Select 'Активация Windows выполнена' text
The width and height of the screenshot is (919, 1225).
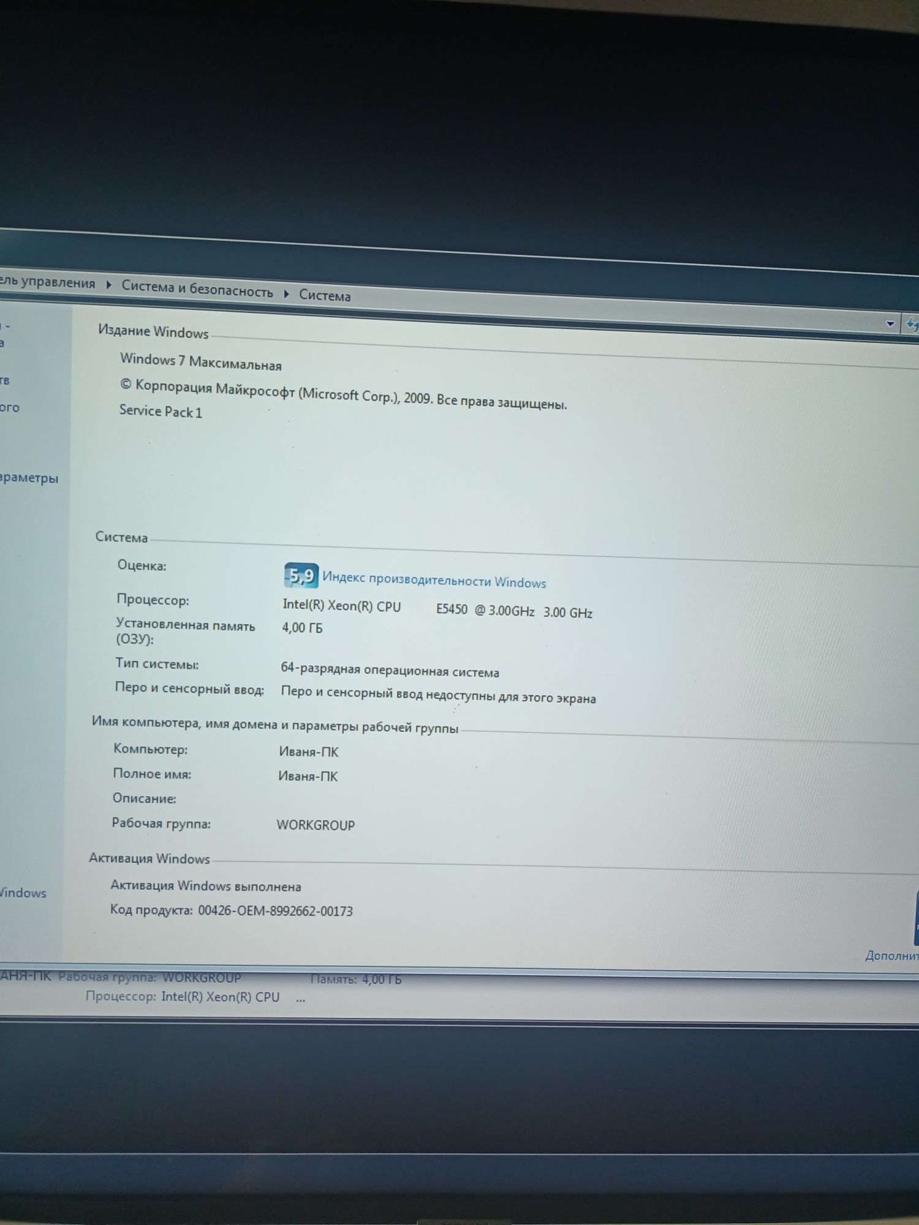[206, 886]
